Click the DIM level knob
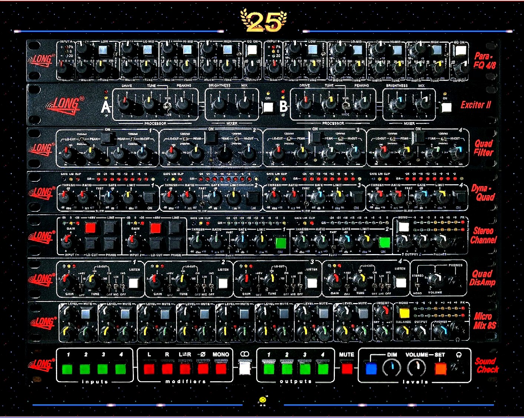 pyautogui.click(x=392, y=368)
